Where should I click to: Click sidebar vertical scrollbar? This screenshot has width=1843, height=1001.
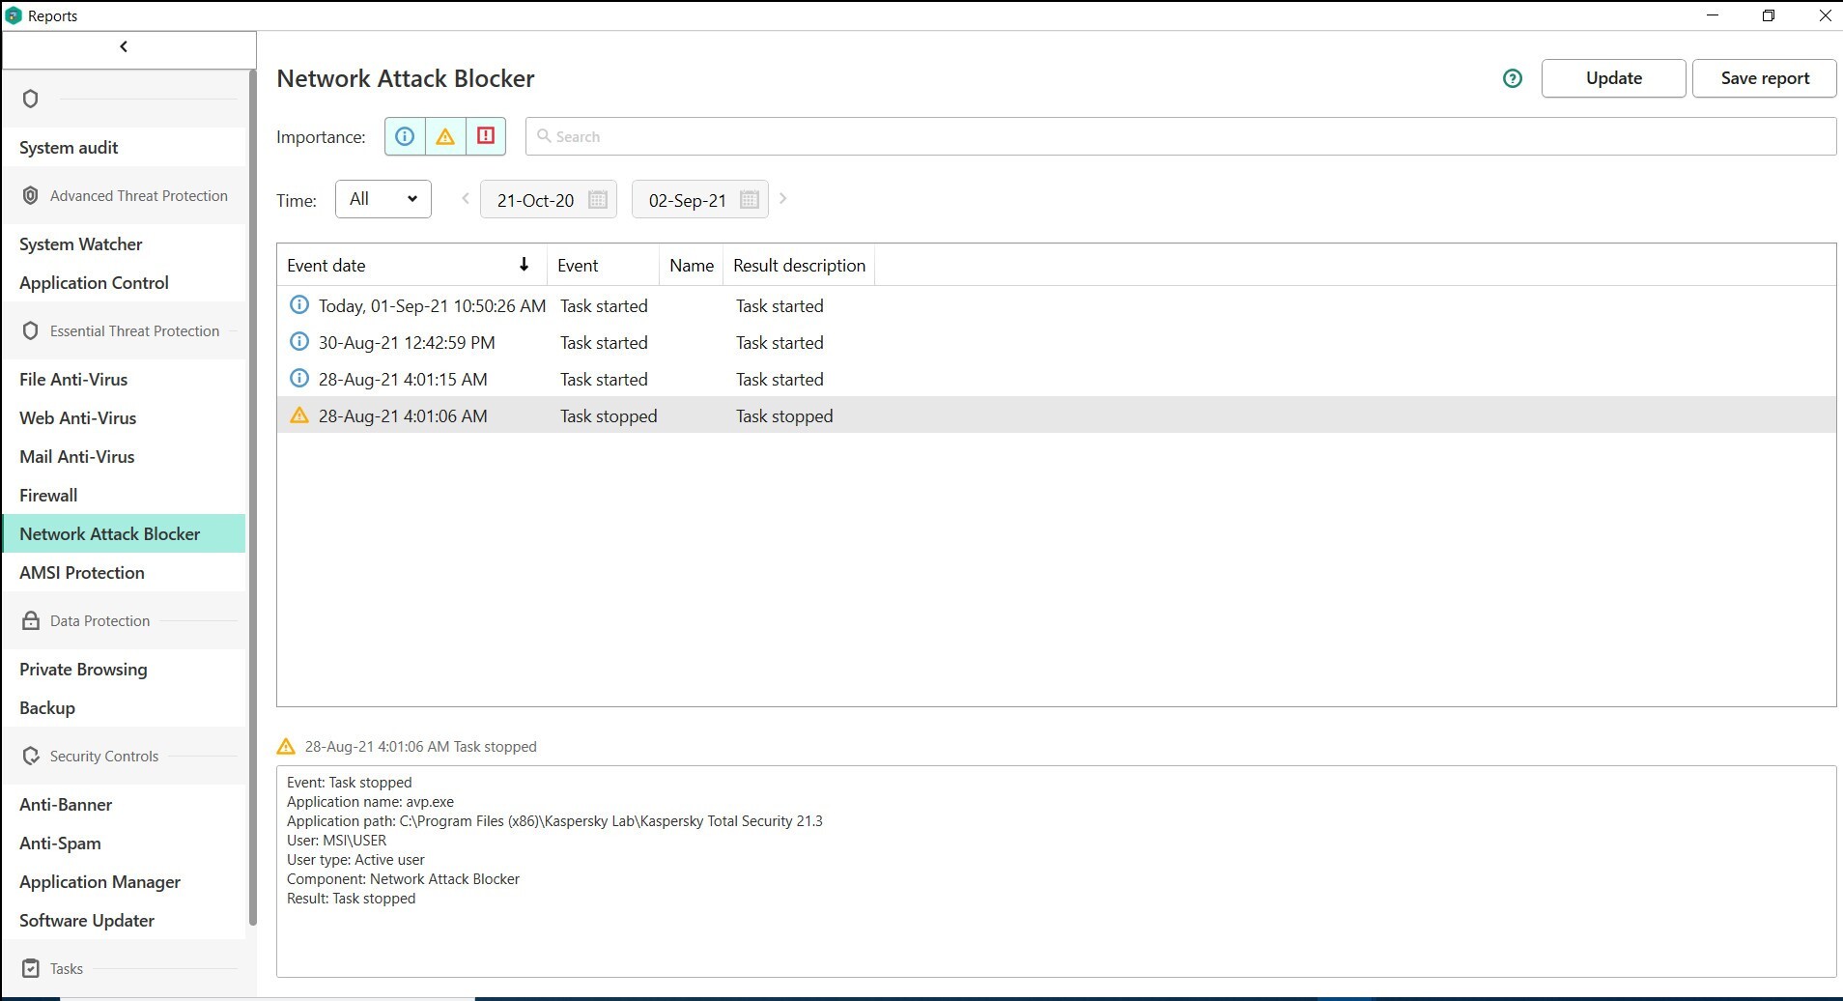pyautogui.click(x=253, y=498)
